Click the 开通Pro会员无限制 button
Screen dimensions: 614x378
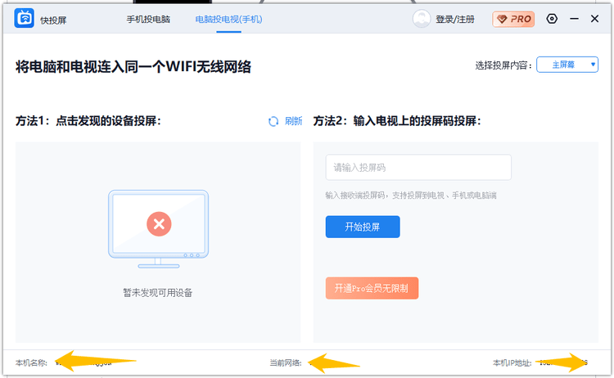click(372, 288)
